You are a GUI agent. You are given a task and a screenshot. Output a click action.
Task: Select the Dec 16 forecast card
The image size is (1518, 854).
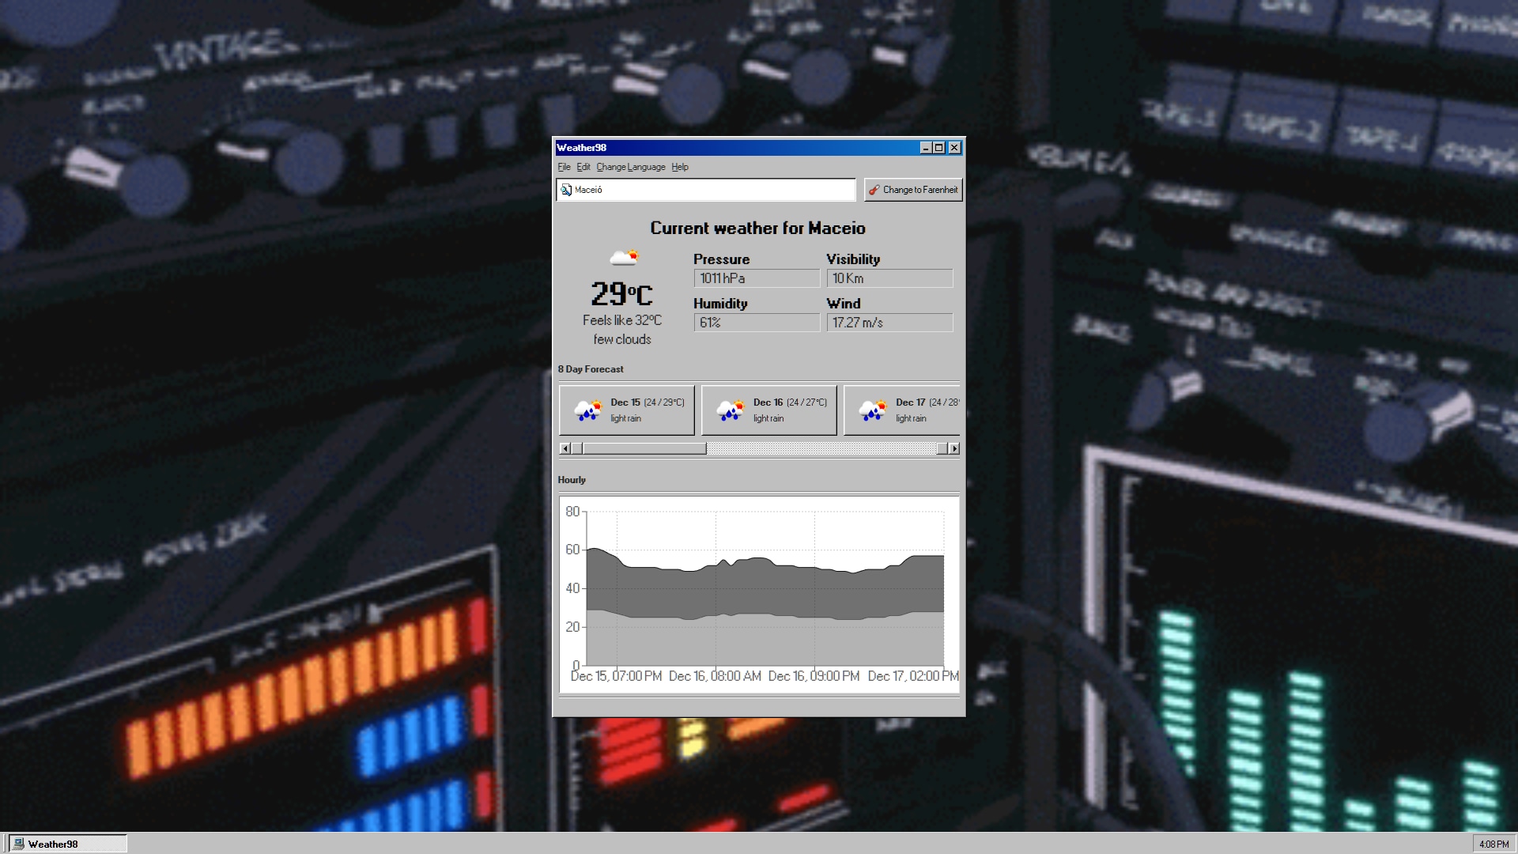click(768, 410)
